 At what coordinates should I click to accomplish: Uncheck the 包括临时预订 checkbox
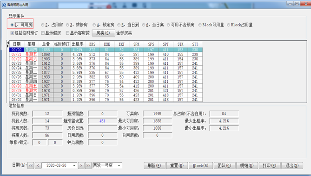[12, 33]
